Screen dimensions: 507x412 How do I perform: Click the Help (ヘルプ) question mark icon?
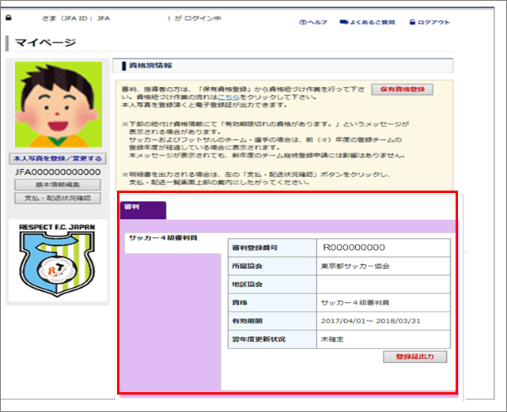(303, 23)
